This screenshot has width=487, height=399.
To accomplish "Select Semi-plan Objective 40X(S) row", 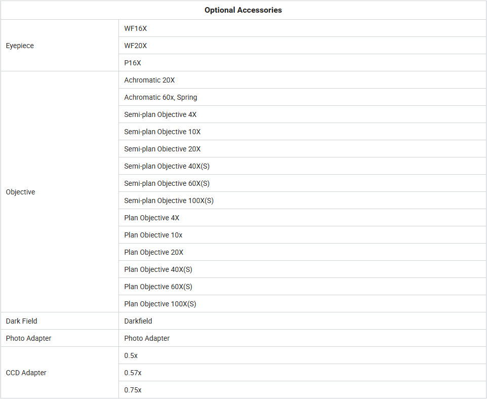I will [x=303, y=166].
